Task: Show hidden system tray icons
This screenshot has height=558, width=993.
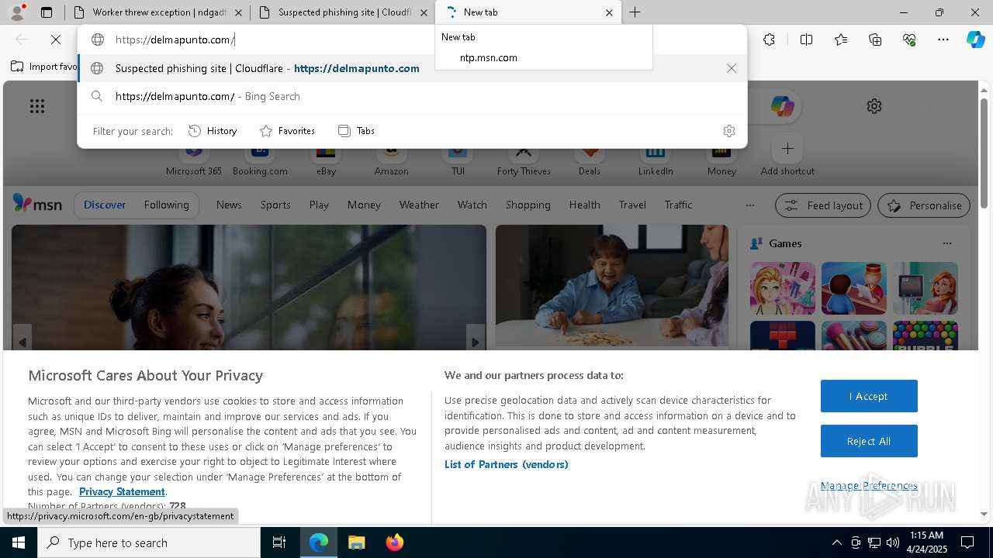Action: point(836,542)
